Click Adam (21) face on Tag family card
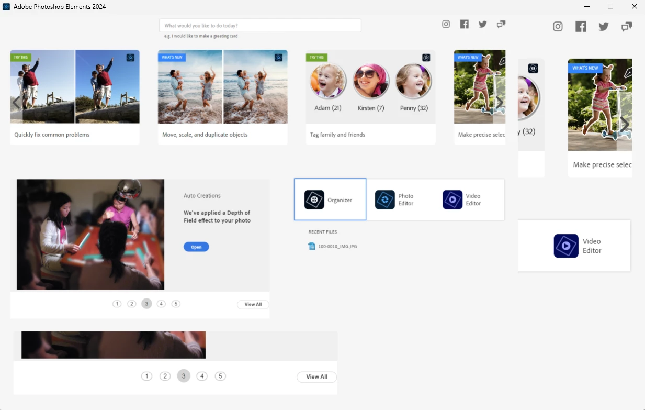645x410 pixels. coord(328,81)
